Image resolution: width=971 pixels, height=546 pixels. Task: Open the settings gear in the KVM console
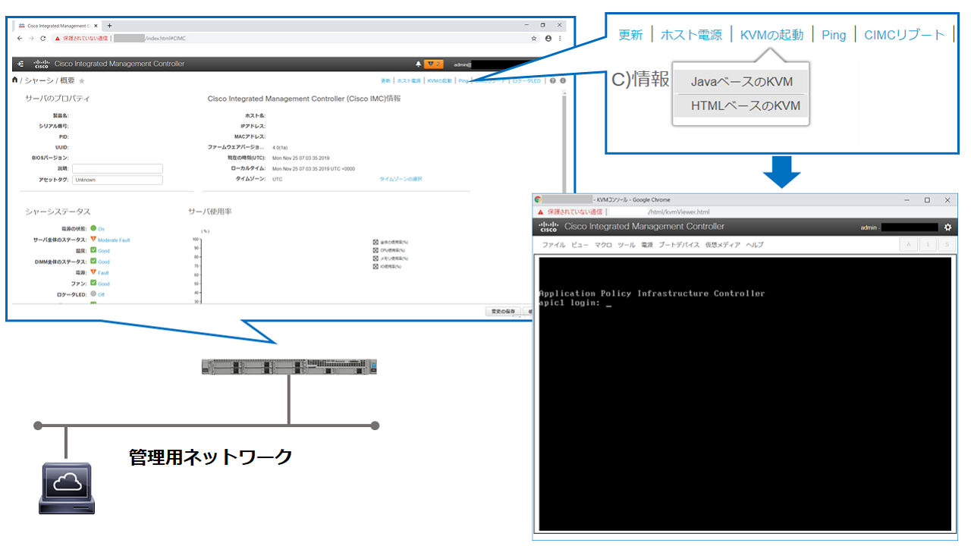947,227
